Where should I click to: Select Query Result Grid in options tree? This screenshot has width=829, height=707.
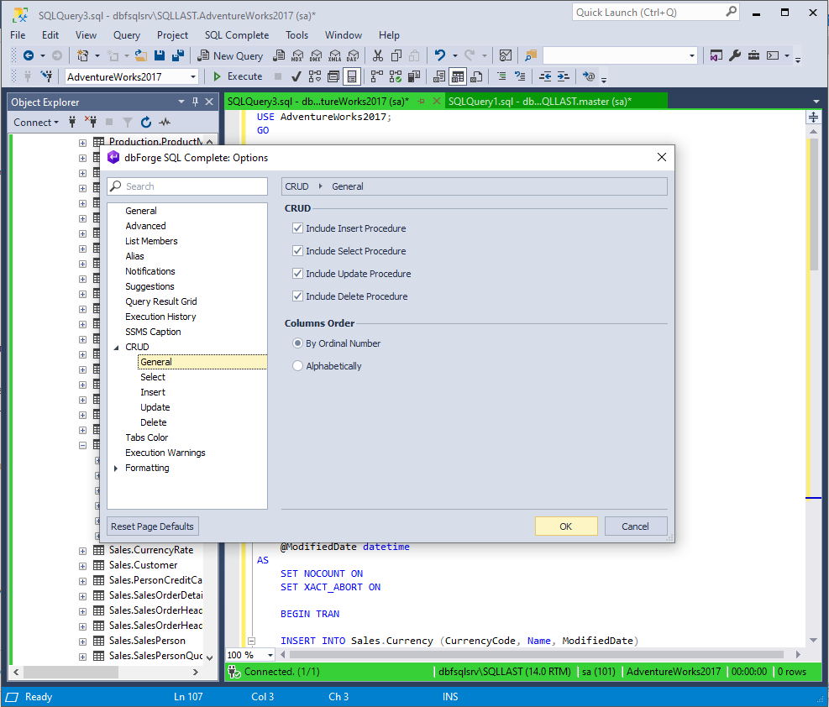[x=160, y=301]
